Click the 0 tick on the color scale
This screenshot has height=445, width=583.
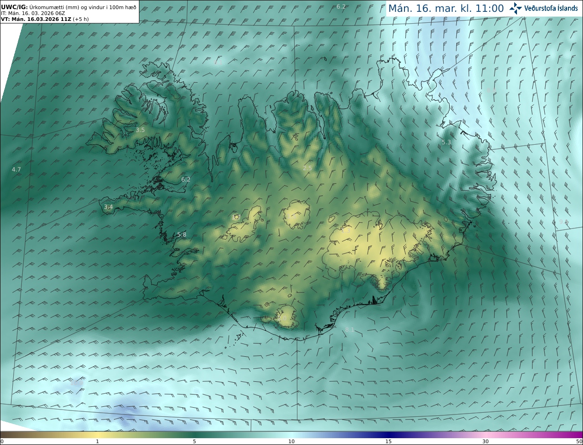point(2,441)
